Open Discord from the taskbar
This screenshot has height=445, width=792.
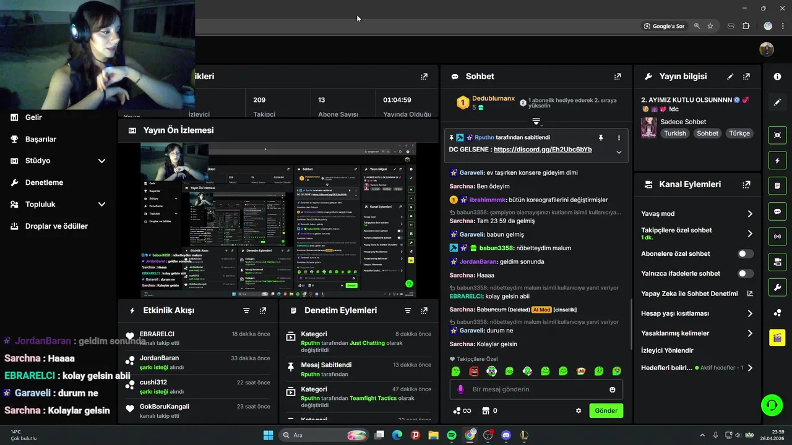(x=506, y=435)
